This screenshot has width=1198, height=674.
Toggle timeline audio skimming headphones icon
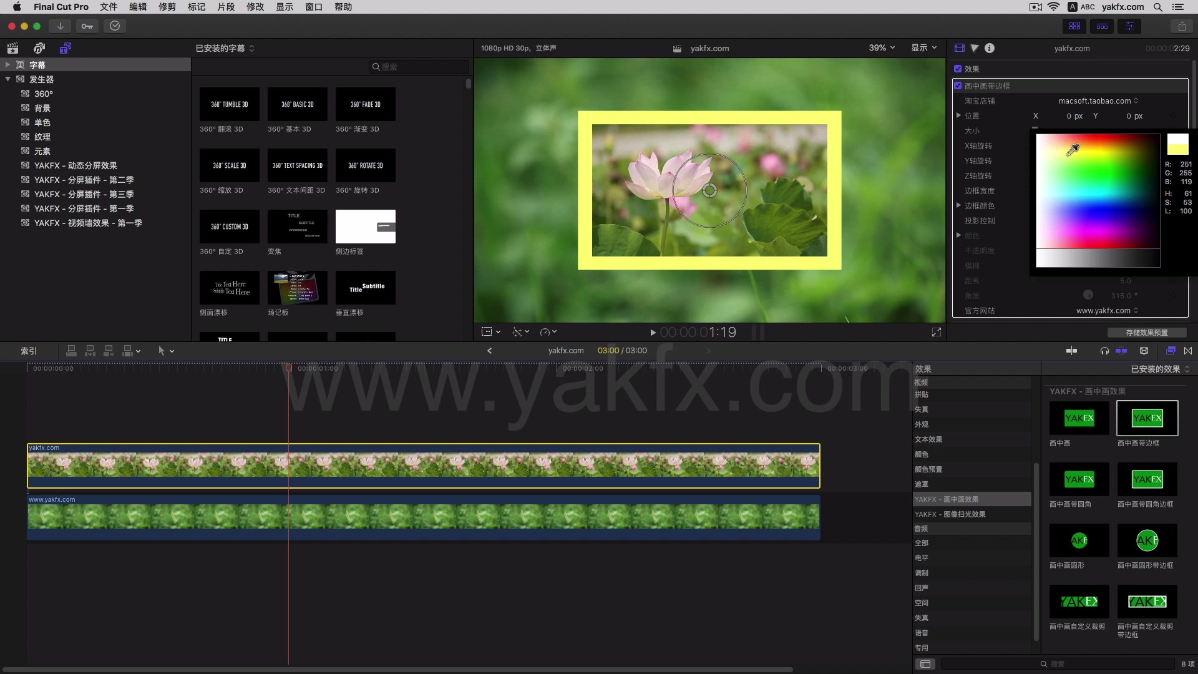[x=1104, y=351]
